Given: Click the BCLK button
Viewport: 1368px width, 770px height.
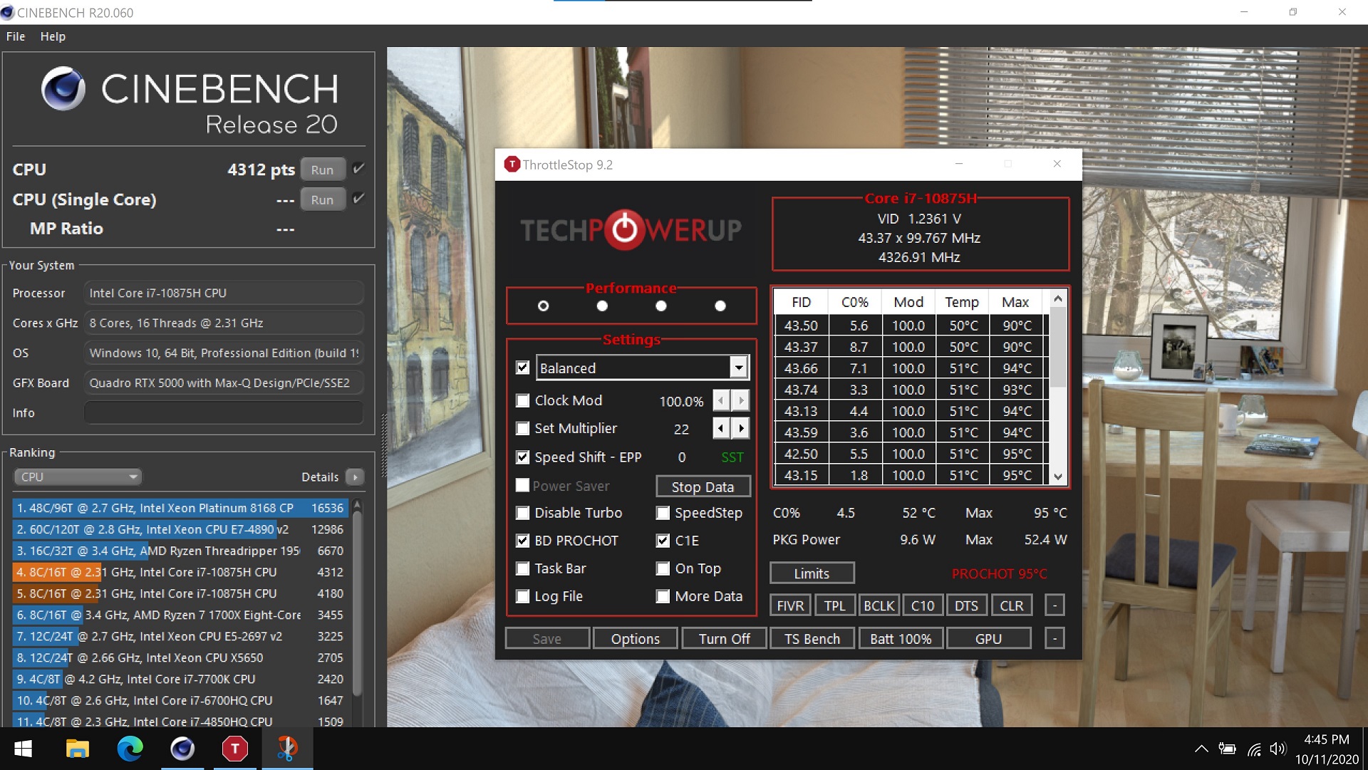Looking at the screenshot, I should tap(879, 605).
